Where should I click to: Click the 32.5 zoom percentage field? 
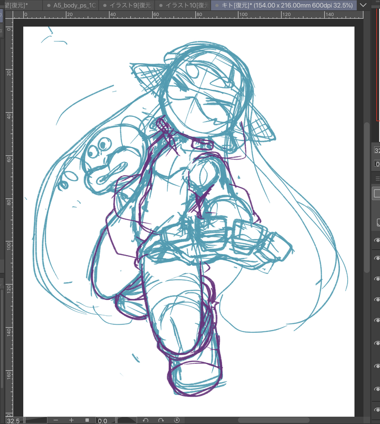pyautogui.click(x=13, y=421)
